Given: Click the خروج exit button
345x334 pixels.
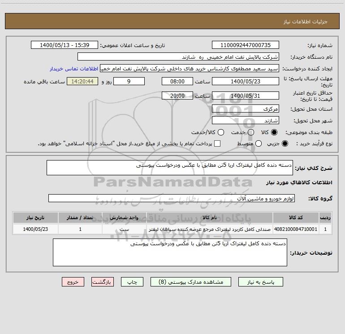Looking at the screenshot, I should 73,282.
